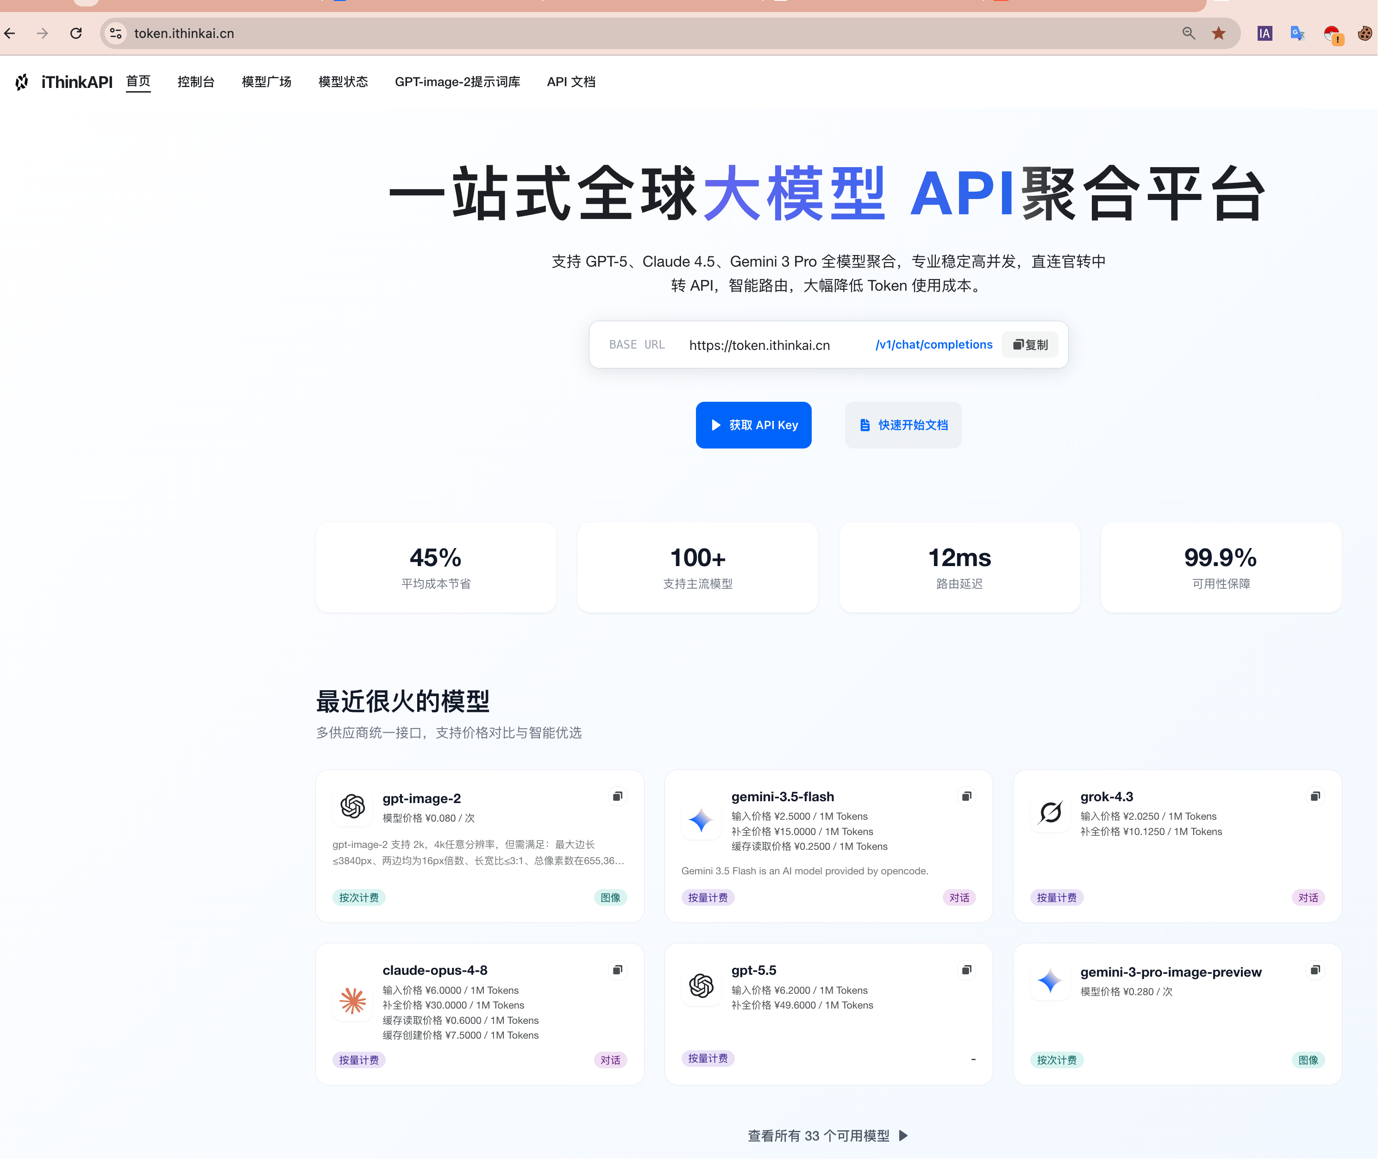Click the 对话 tag on claude-opus-4-8 card
The image size is (1378, 1159).
(610, 1060)
